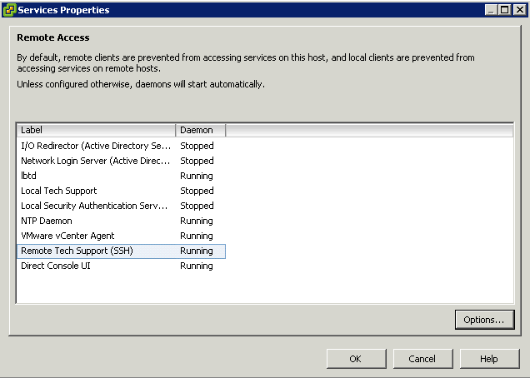Image resolution: width=530 pixels, height=378 pixels.
Task: Select Remote Tech Support (SSH) row
Action: (121, 251)
